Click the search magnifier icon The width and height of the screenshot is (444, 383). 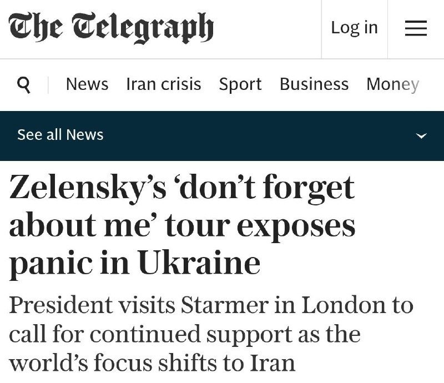pyautogui.click(x=24, y=84)
